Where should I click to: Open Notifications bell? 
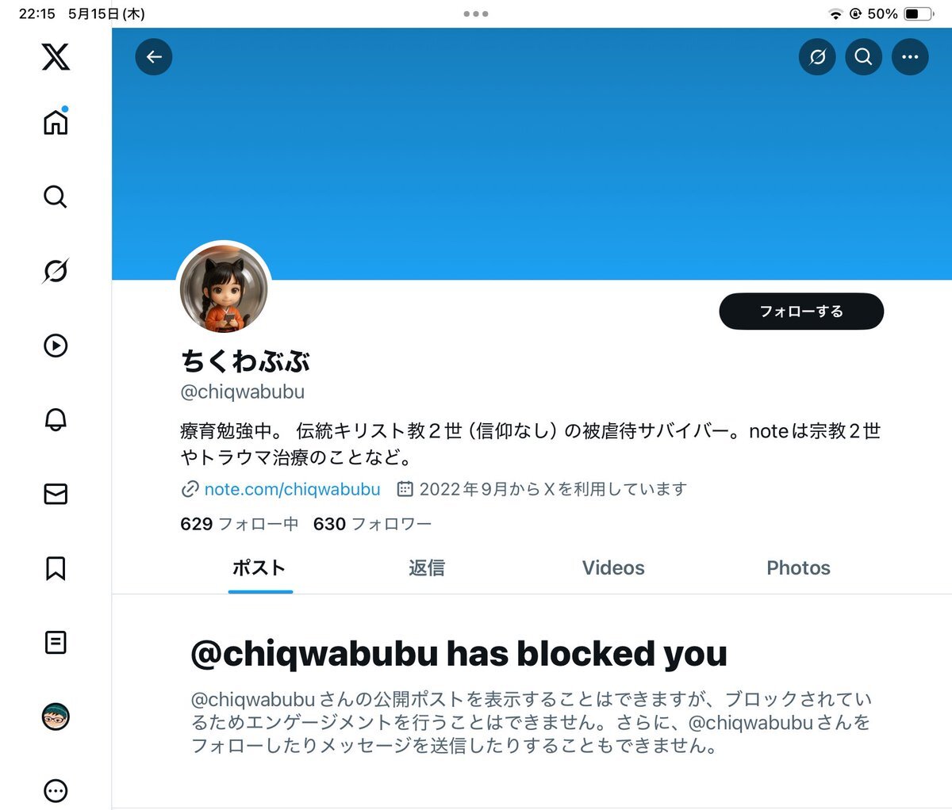click(x=56, y=419)
